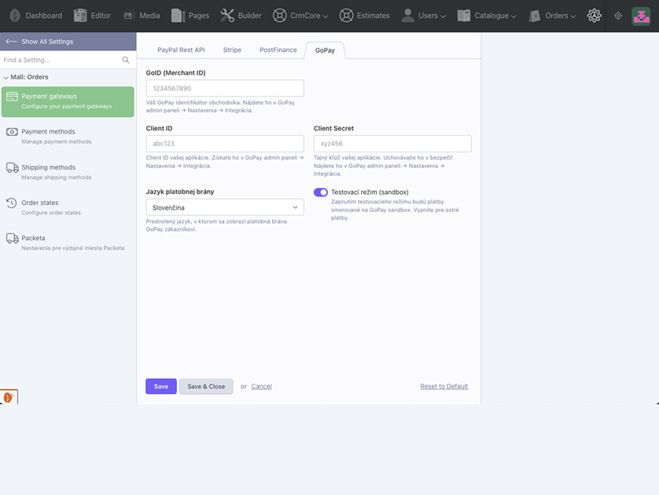
Task: Switch to the PayPal Rest API tab
Action: click(x=181, y=50)
